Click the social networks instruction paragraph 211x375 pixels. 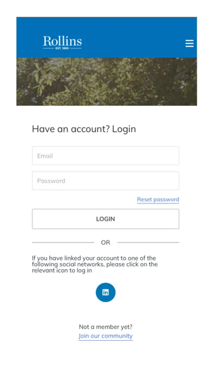click(95, 264)
